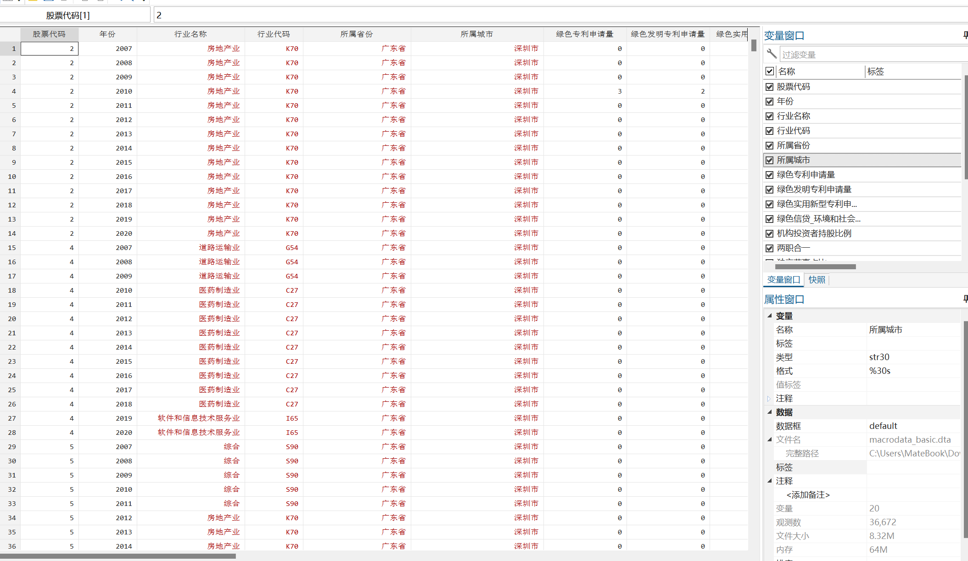Pin the 变量窗口 panel
Viewport: 968px width, 561px height.
pyautogui.click(x=965, y=35)
